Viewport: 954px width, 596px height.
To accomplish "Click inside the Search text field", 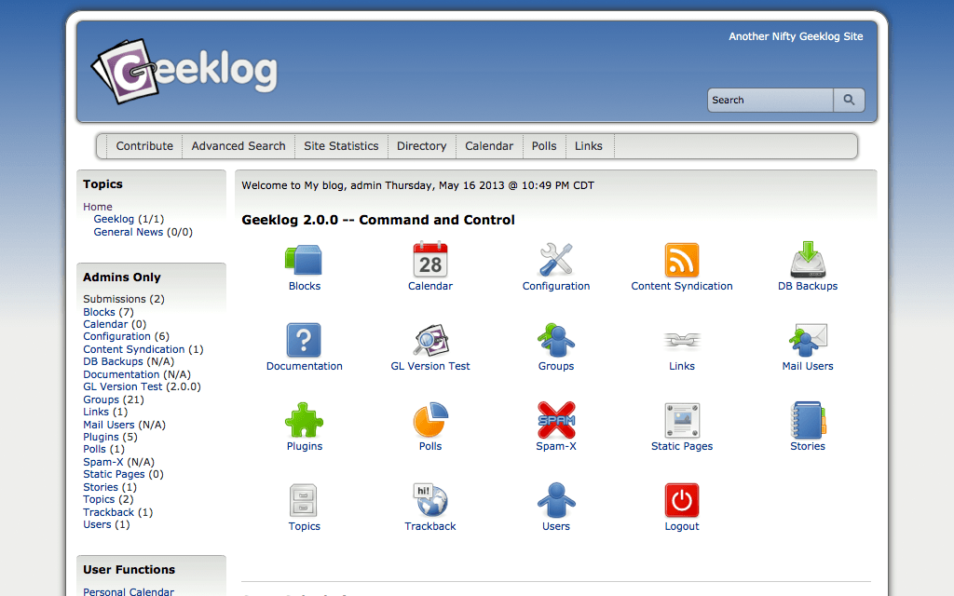I will pyautogui.click(x=770, y=101).
